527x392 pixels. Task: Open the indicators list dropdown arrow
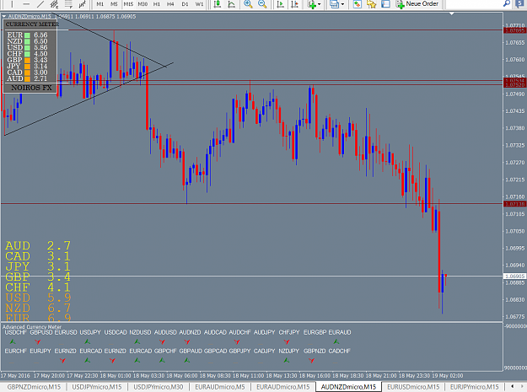(319, 4)
